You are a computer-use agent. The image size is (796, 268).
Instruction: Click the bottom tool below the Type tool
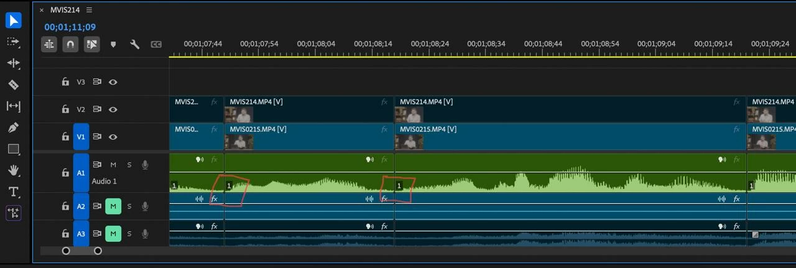point(13,213)
